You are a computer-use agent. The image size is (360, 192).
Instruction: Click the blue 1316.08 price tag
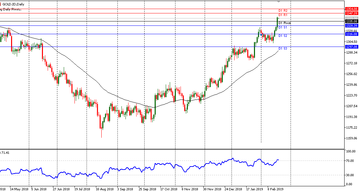pyautogui.click(x=352, y=34)
